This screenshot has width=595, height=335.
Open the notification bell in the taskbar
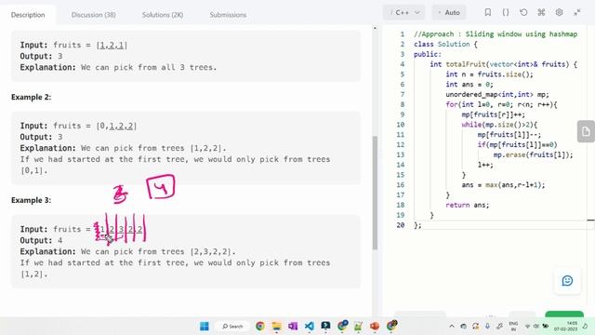pyautogui.click(x=586, y=327)
